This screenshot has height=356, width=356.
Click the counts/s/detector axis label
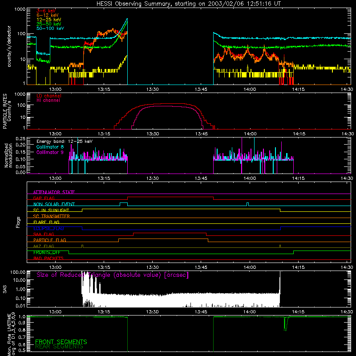point(9,46)
